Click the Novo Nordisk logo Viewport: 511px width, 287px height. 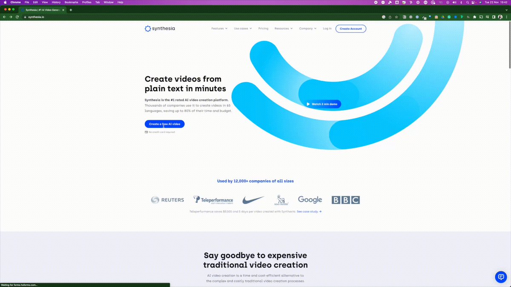(x=281, y=200)
